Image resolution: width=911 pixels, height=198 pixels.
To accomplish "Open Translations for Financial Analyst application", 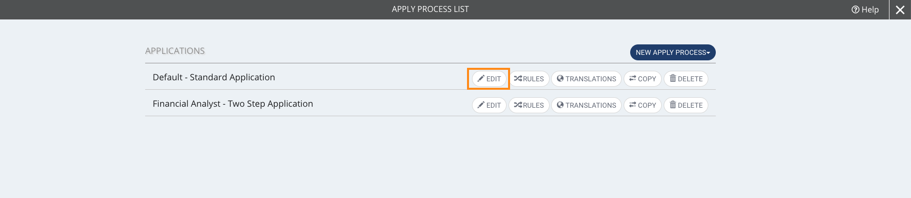I will click(x=586, y=105).
